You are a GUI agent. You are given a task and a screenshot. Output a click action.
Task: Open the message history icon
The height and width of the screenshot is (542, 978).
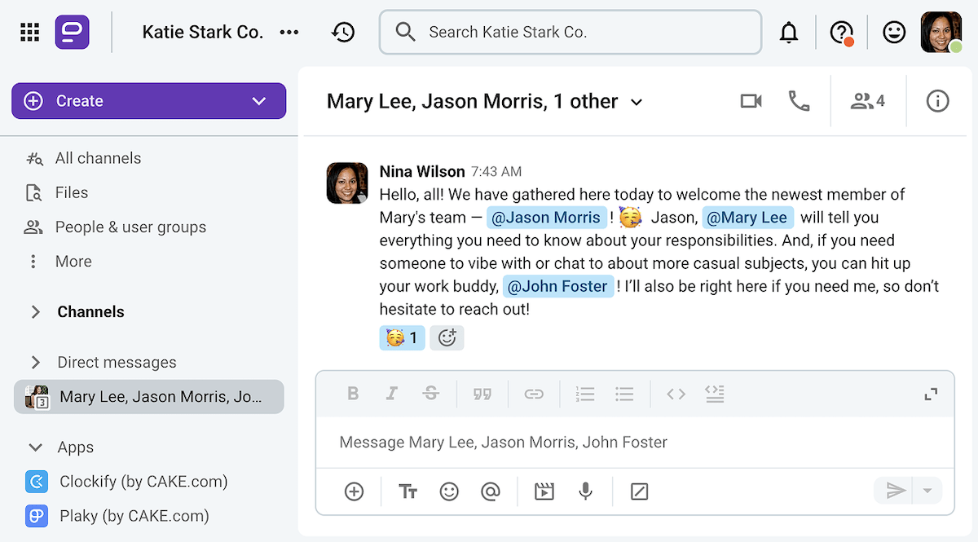(x=343, y=32)
